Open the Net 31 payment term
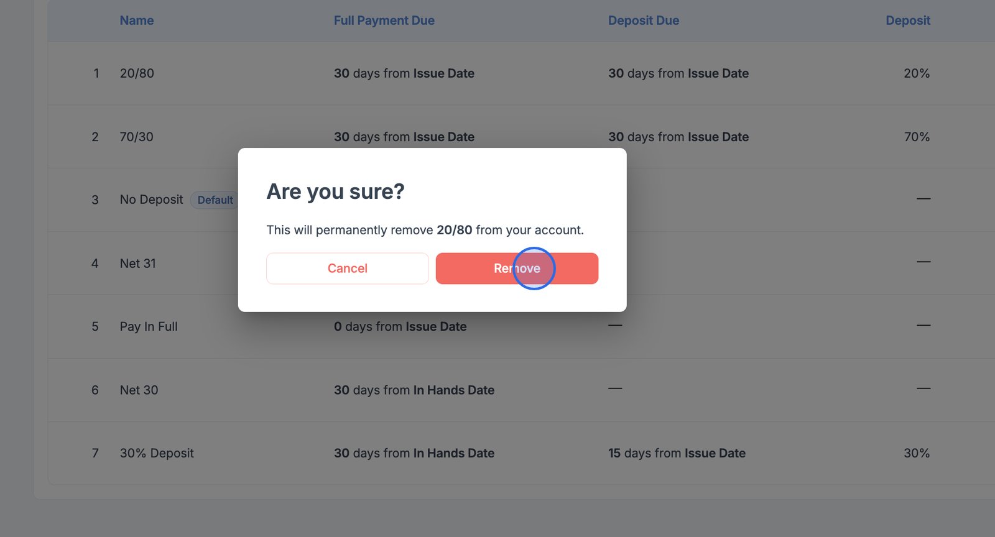This screenshot has height=537, width=995. [x=138, y=264]
